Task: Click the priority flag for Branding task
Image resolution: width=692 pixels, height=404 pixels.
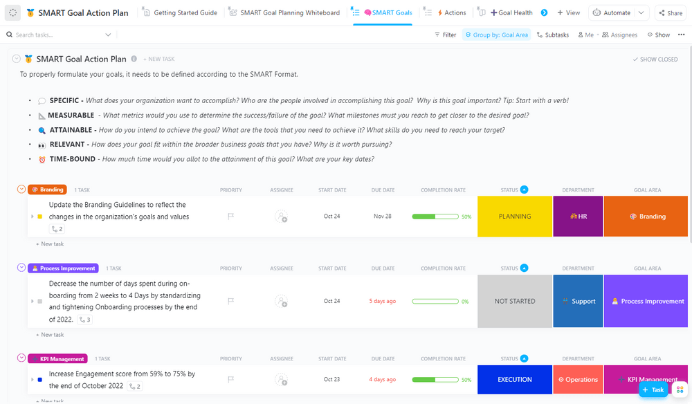Action: click(x=231, y=217)
